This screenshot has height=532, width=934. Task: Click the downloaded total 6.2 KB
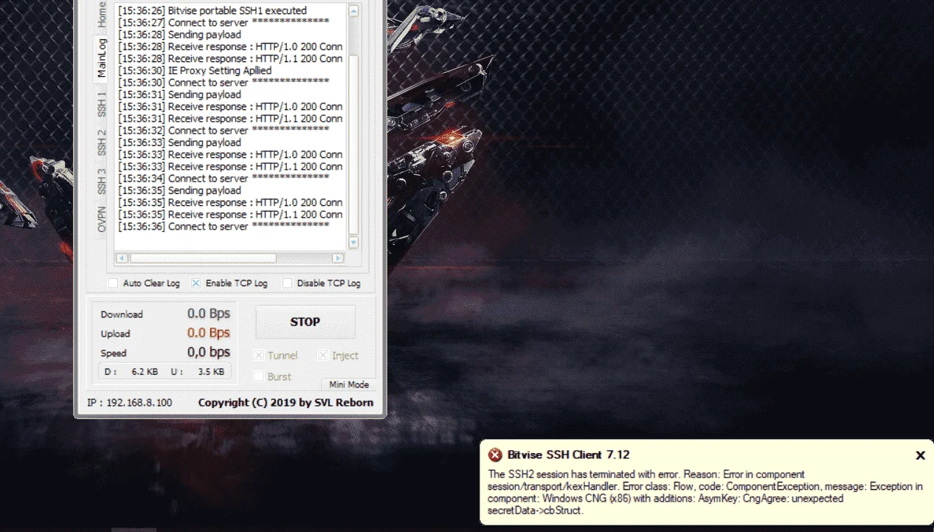coord(145,372)
